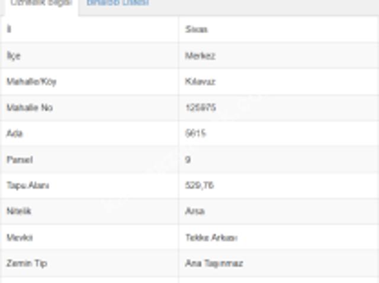Viewport: 379px width, 283px height.
Task: Select the Merkez district value
Action: click(x=200, y=56)
